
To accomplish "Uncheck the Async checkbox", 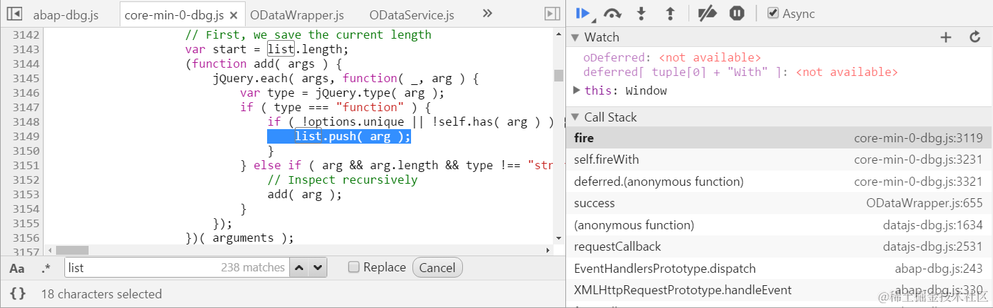I will [x=773, y=13].
